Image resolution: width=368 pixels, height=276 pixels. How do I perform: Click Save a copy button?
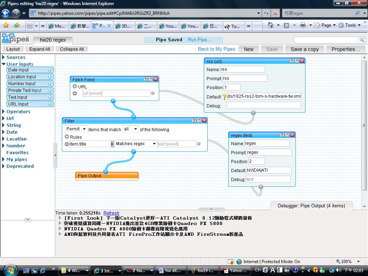(305, 49)
